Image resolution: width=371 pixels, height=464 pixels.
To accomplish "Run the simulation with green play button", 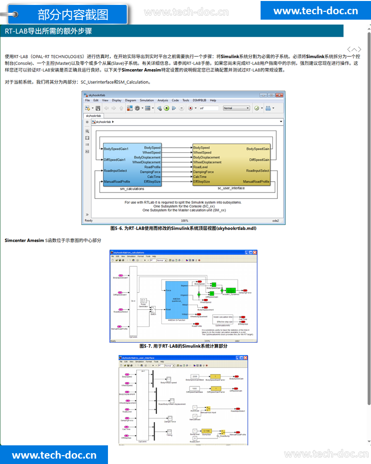I will point(166,109).
